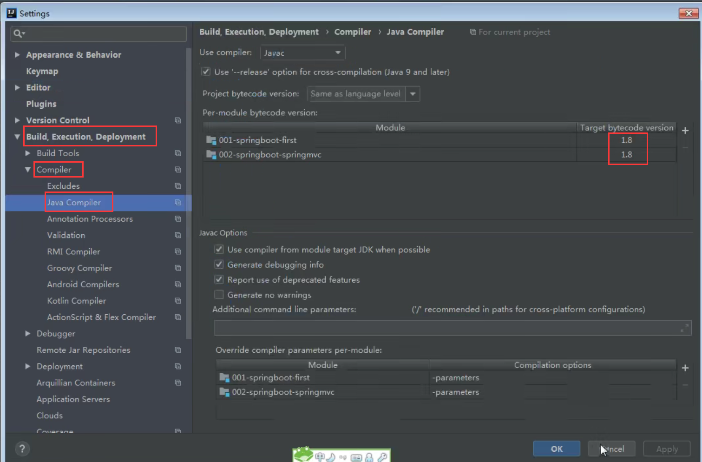Click the project-level icon beside Groovy Compiler
This screenshot has height=462, width=702.
178,268
